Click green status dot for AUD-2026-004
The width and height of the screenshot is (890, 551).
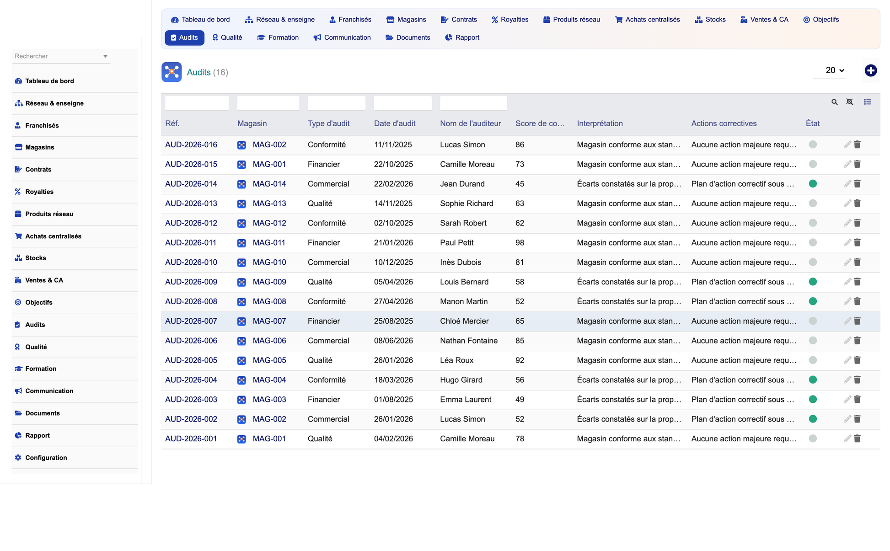(813, 380)
